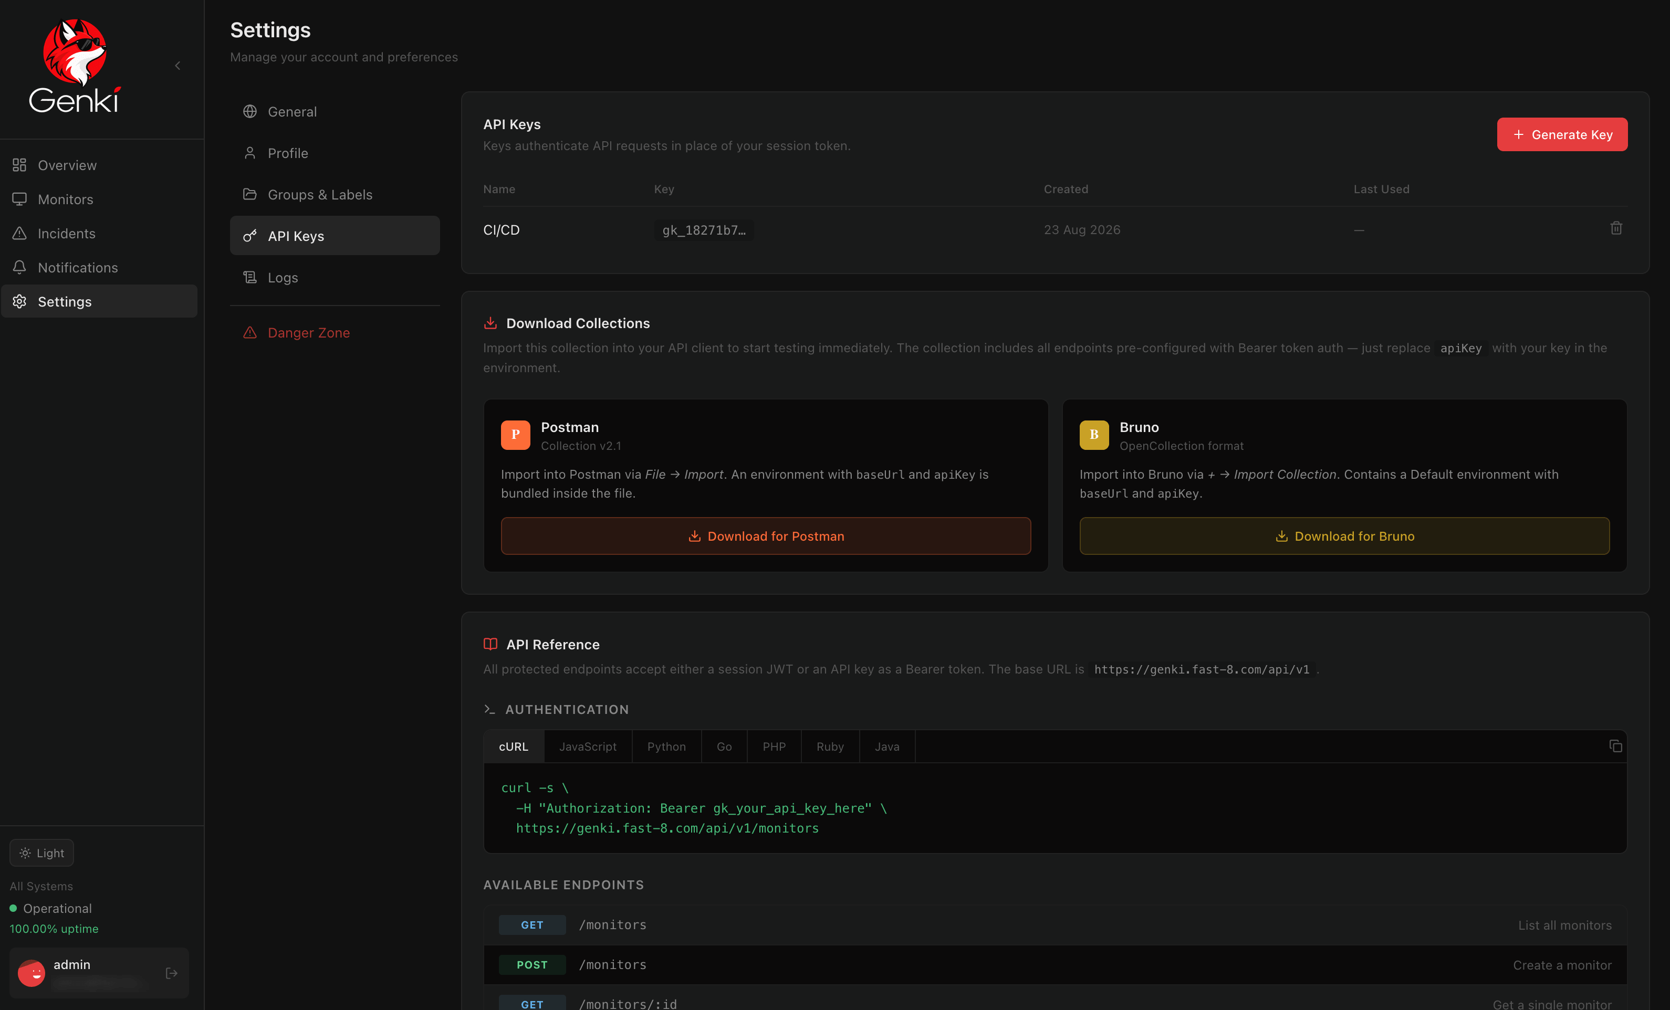
Task: Show the Python code sample
Action: (666, 746)
